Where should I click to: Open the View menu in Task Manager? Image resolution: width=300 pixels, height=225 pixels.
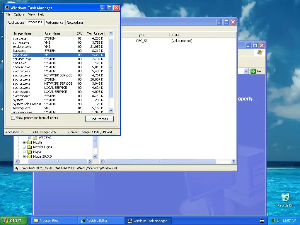pyautogui.click(x=31, y=14)
